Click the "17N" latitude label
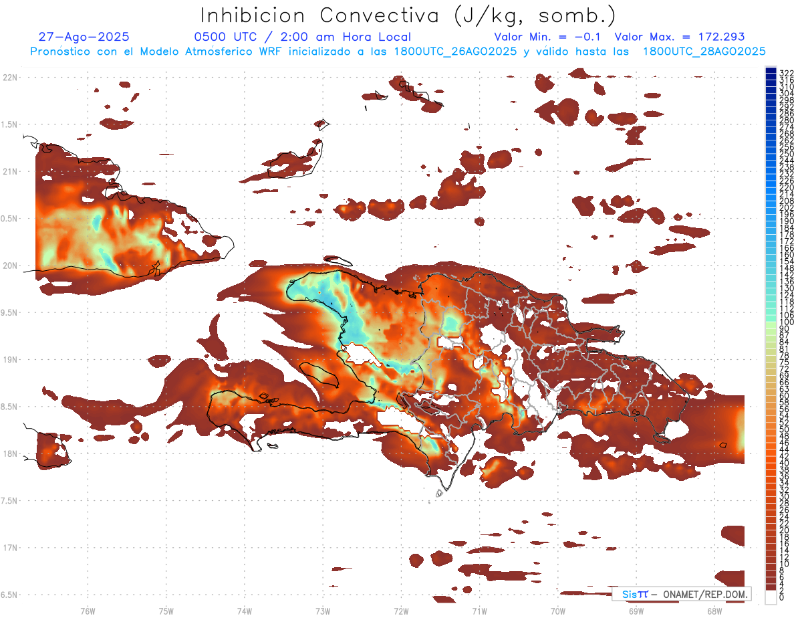Image resolution: width=802 pixels, height=620 pixels. (10, 548)
